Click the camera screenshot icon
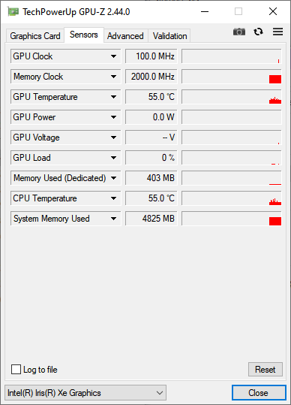Screen dimensions: 291x405 point(239,32)
